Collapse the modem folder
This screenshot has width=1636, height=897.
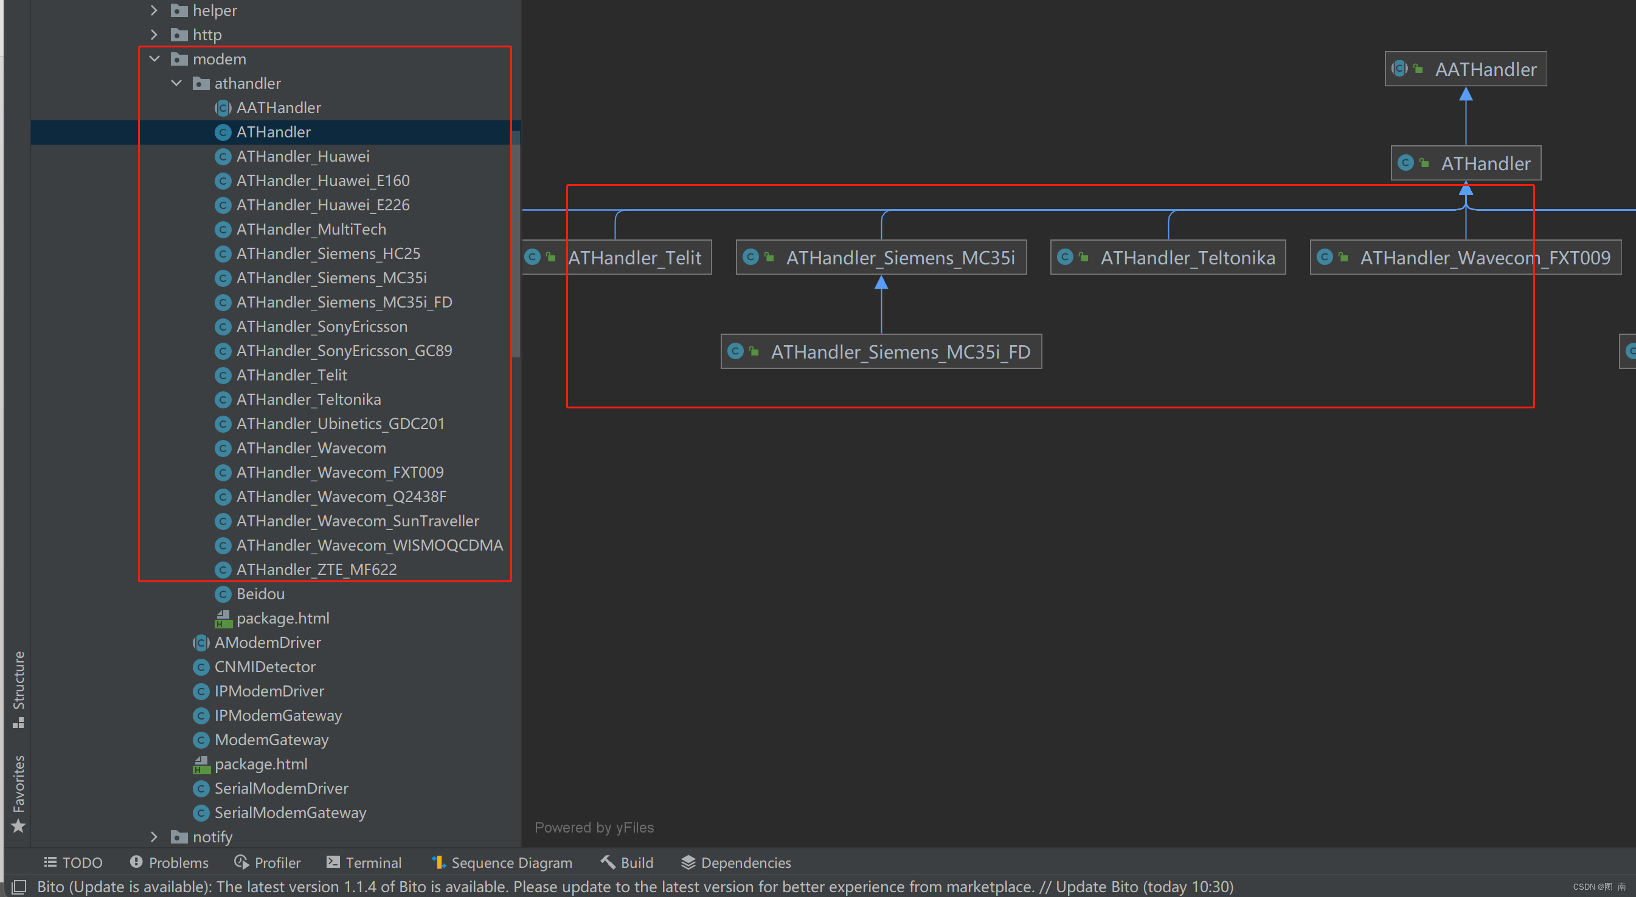[x=154, y=59]
